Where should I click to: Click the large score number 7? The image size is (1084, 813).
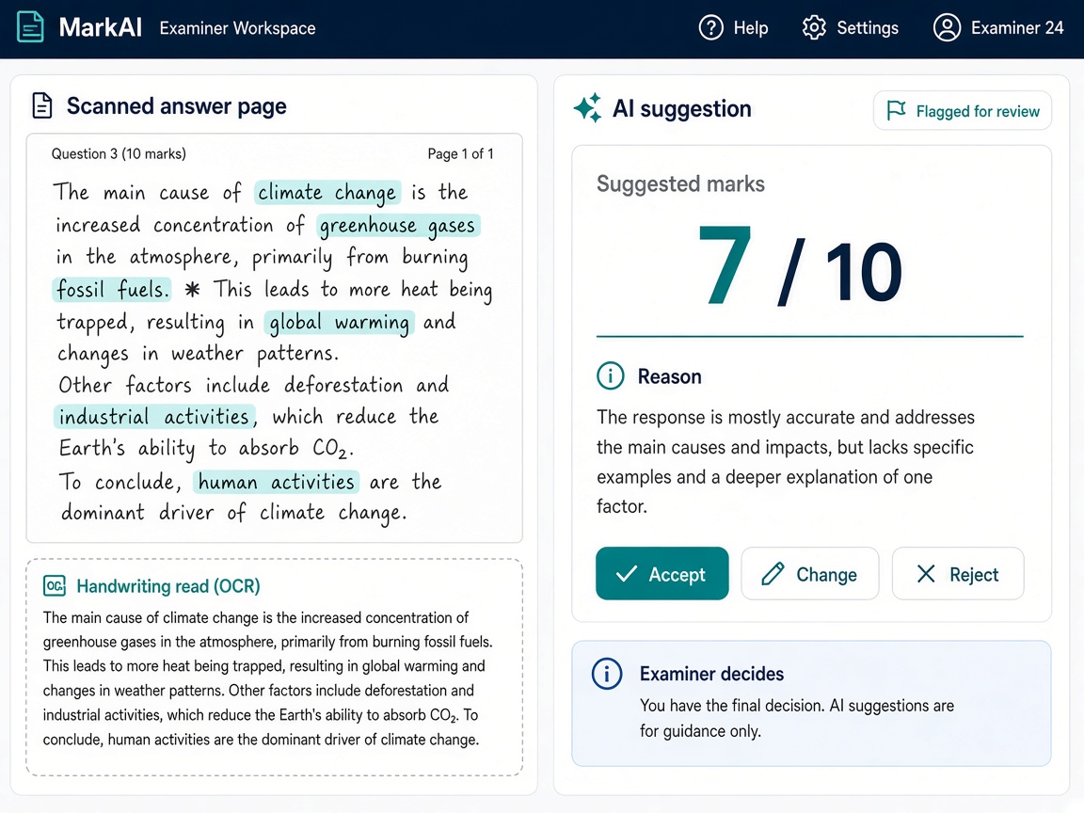click(x=725, y=266)
